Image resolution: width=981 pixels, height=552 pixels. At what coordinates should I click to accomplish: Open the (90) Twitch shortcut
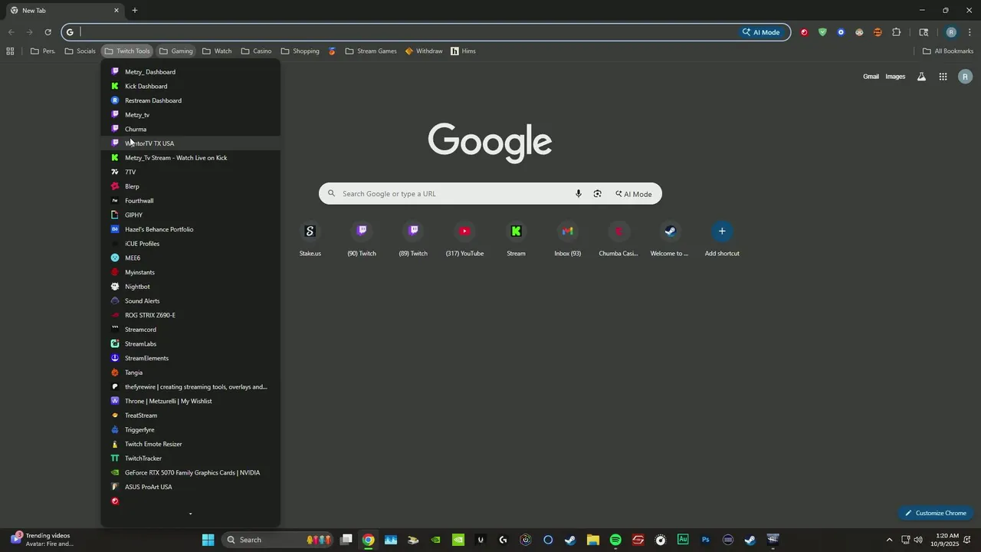pos(362,239)
